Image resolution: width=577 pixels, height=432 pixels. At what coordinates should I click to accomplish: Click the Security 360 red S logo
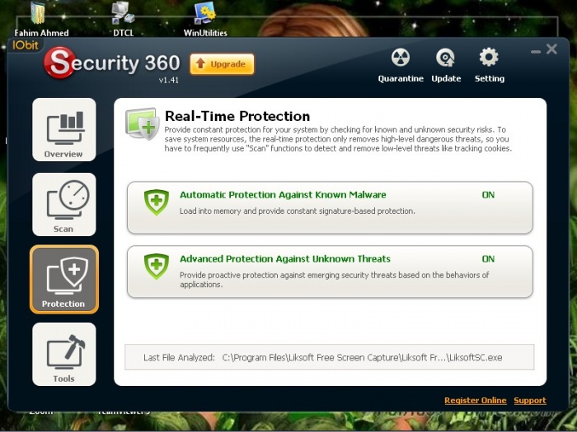point(59,63)
